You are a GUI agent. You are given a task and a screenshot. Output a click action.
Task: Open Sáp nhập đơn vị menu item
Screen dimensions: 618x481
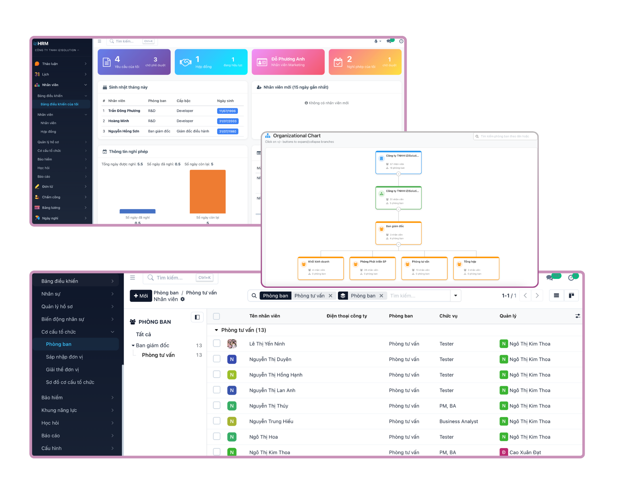[64, 357]
